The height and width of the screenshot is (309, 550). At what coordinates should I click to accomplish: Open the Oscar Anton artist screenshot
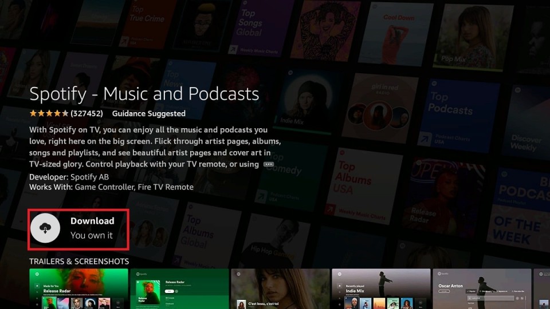tap(482, 288)
